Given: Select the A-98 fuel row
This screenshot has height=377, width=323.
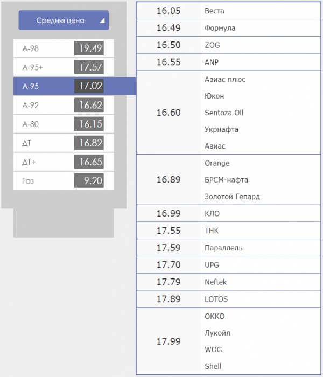Looking at the screenshot, I should click(x=64, y=48).
